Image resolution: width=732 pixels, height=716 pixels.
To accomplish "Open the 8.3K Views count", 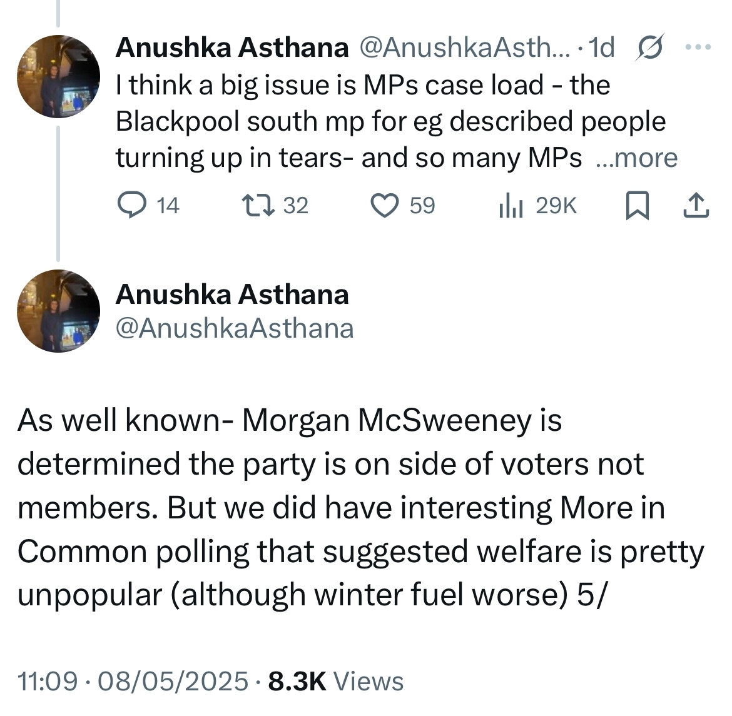I will click(335, 681).
